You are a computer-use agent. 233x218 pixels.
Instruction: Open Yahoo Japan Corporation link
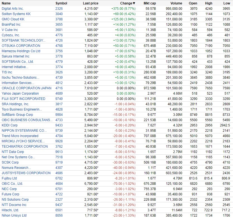point(20,94)
